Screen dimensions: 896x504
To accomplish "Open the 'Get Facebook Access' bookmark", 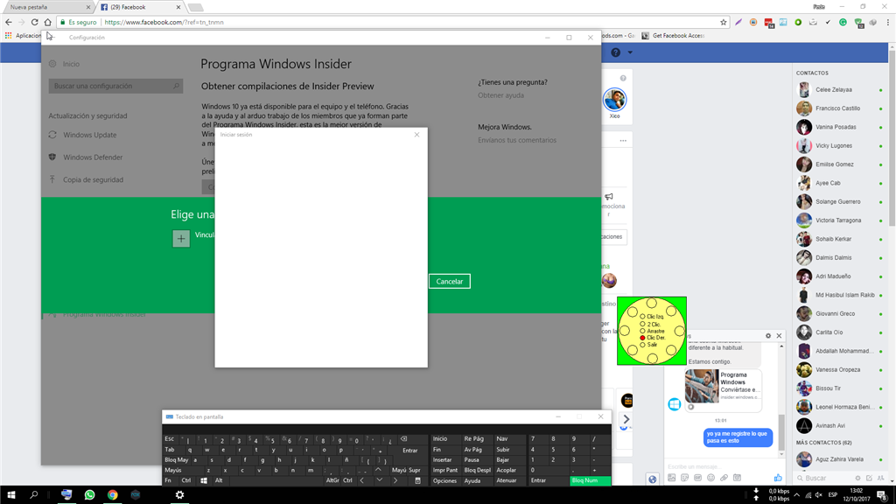I will 673,35.
